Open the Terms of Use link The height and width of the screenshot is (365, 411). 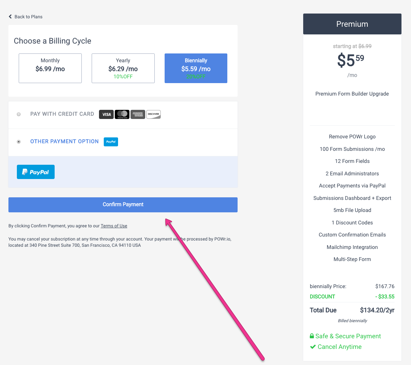tap(114, 226)
